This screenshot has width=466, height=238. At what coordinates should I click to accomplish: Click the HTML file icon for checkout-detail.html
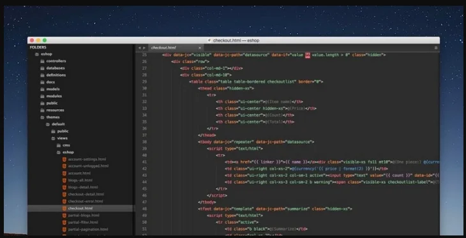(x=64, y=195)
